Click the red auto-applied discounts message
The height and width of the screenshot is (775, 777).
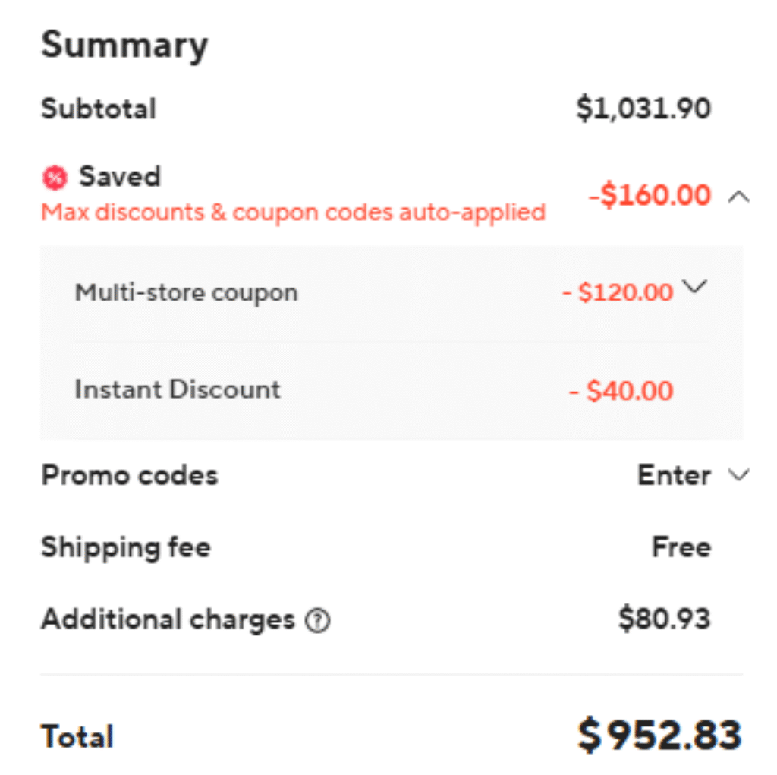pyautogui.click(x=293, y=212)
